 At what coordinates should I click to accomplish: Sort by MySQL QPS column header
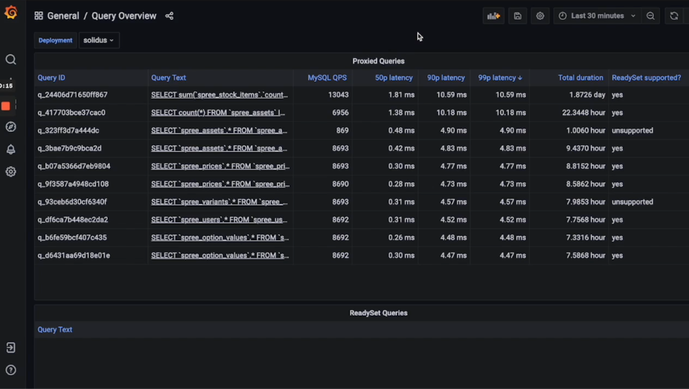pos(327,78)
